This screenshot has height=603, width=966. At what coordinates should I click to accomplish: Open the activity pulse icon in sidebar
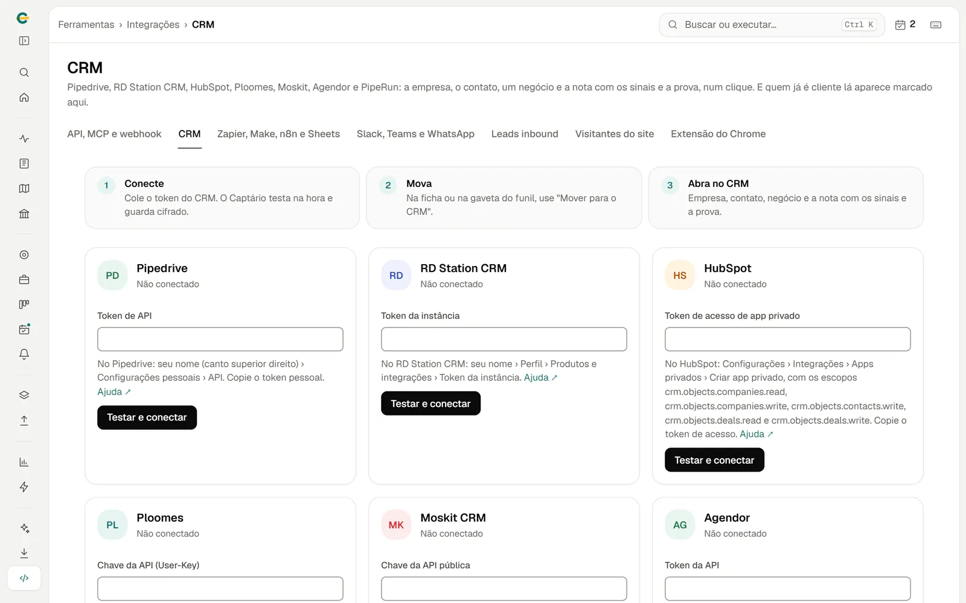tap(24, 139)
